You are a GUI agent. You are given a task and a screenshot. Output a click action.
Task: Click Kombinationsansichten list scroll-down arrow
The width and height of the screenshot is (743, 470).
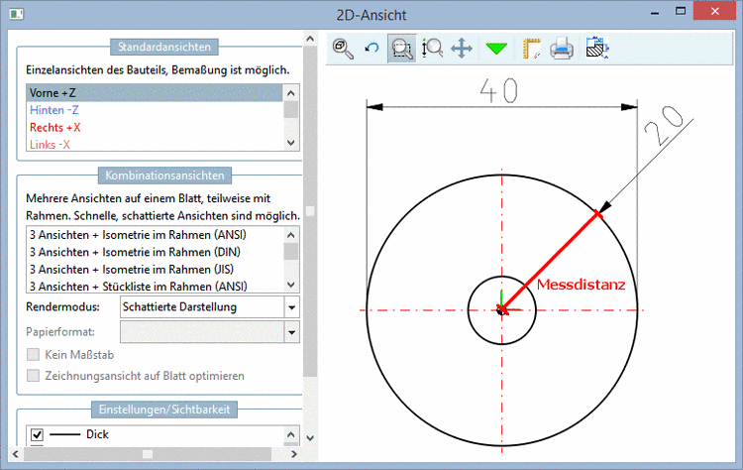pyautogui.click(x=291, y=285)
